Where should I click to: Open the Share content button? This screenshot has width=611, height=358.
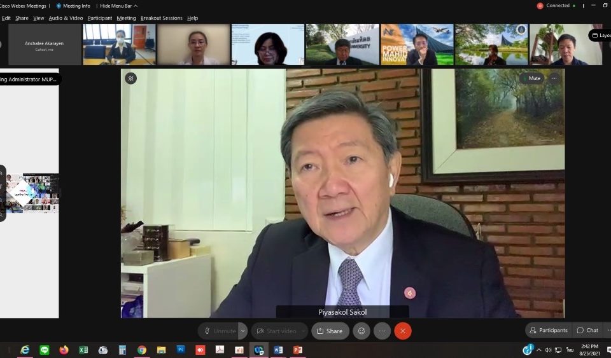(x=330, y=331)
